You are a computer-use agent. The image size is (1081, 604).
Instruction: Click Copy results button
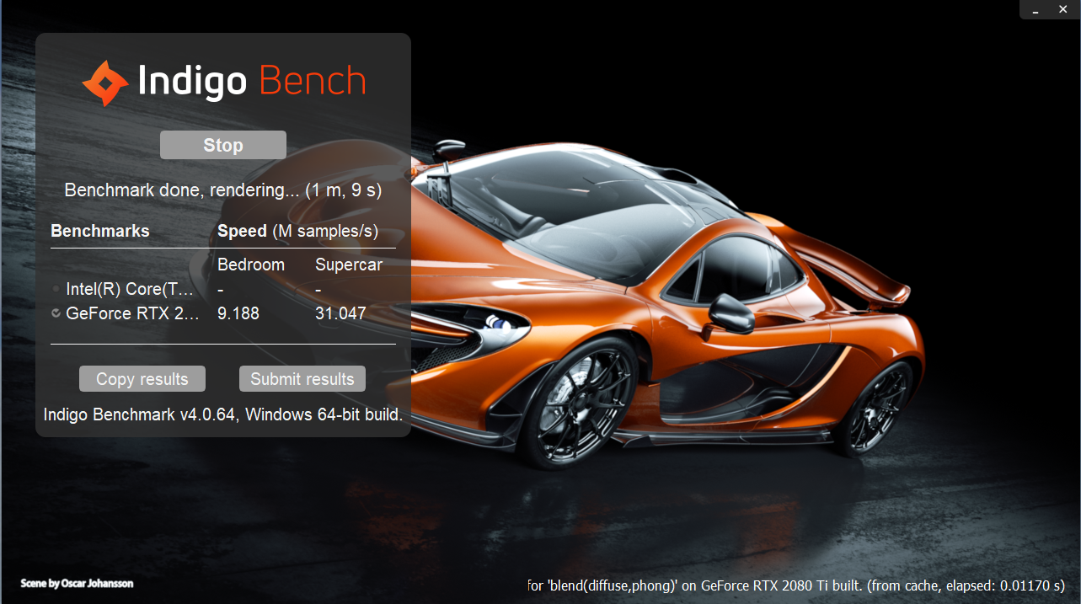click(x=142, y=379)
